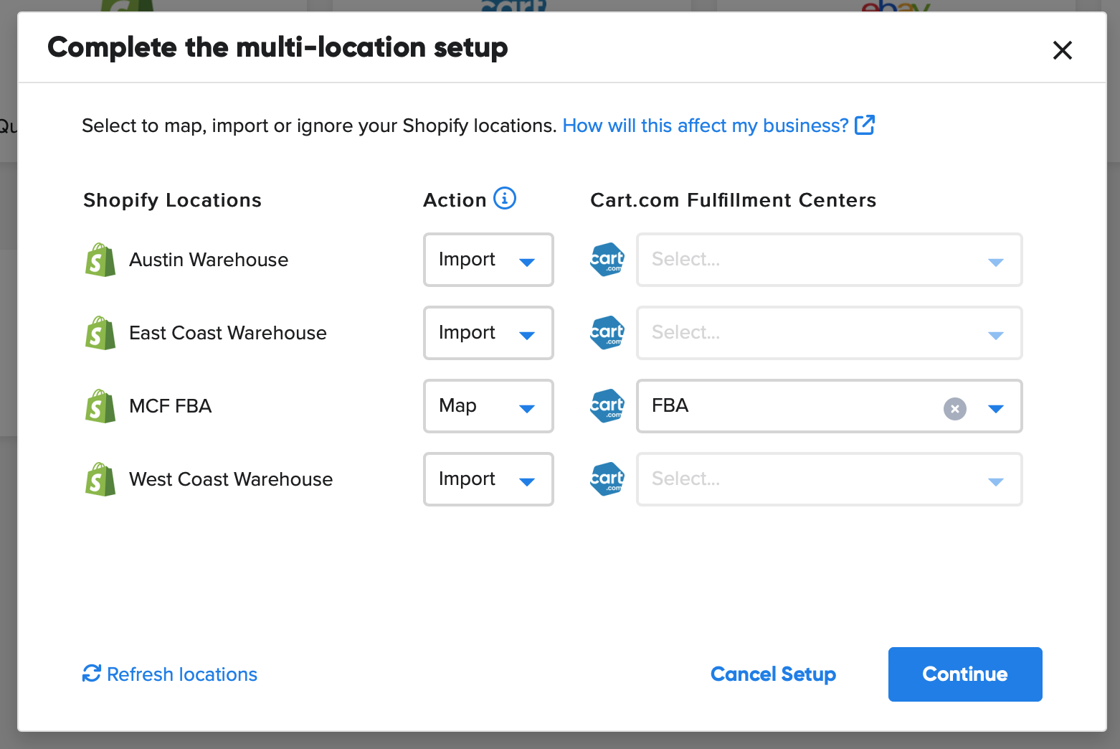Click the Cart.com logo in East Coast Warehouse row
The height and width of the screenshot is (749, 1120).
click(607, 333)
